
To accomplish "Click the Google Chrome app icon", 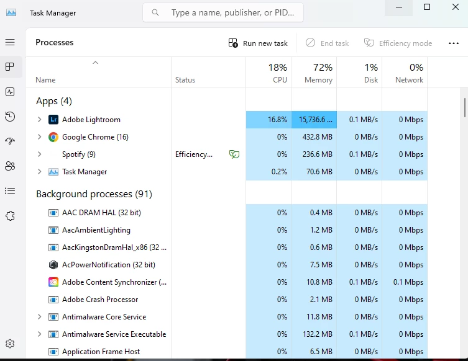I will click(x=53, y=137).
